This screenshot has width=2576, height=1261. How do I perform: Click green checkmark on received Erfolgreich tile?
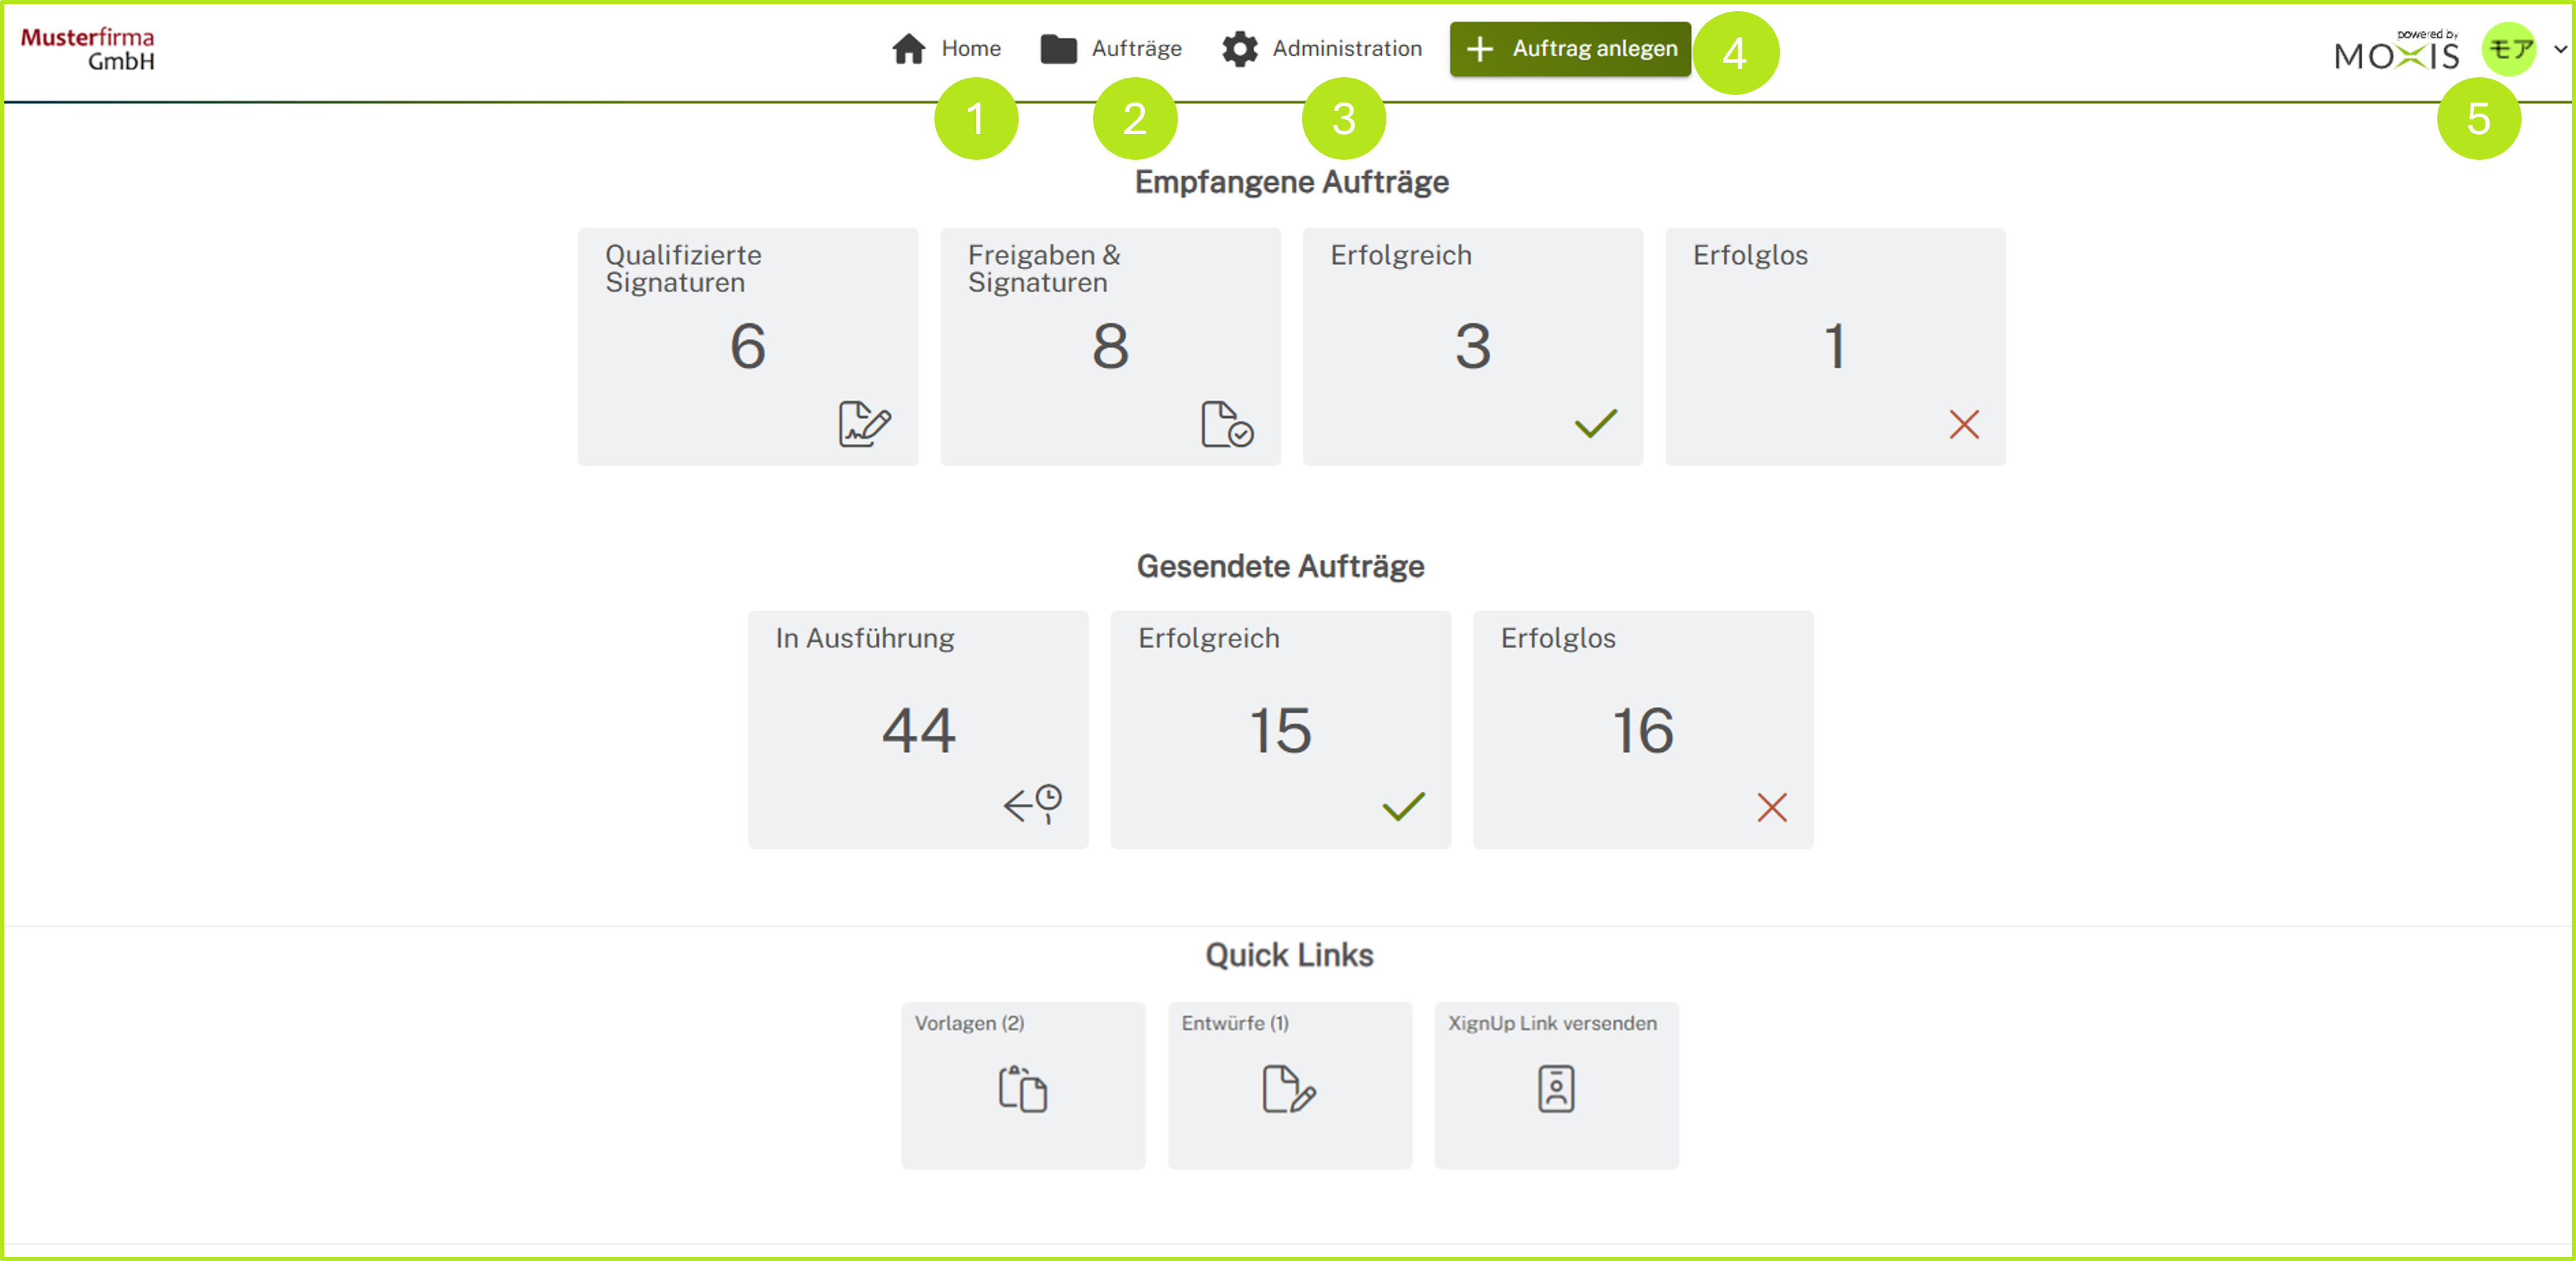(1595, 424)
